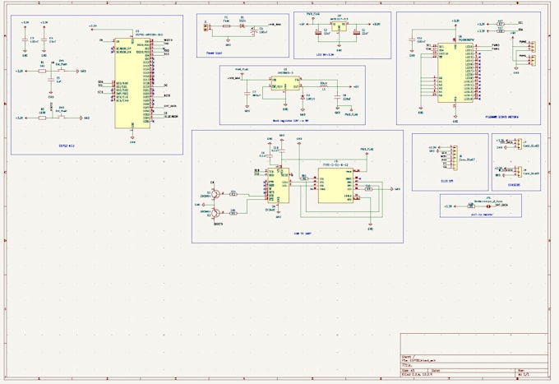Screen dimensions: 559x384
Task: Select the power input connector J1
Action: click(x=206, y=27)
